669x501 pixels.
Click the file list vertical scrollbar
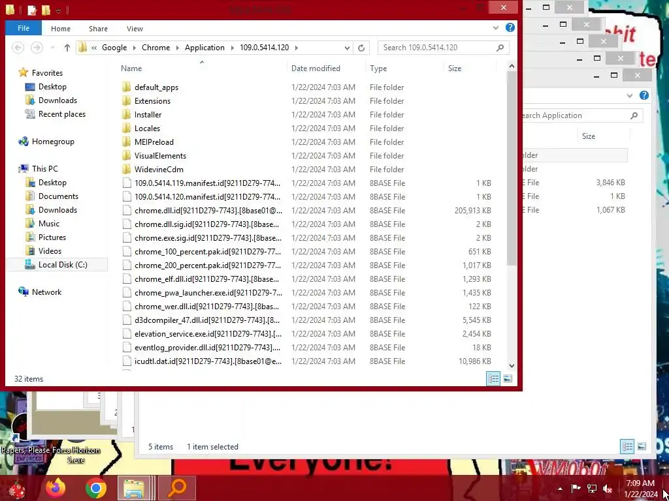(x=512, y=168)
